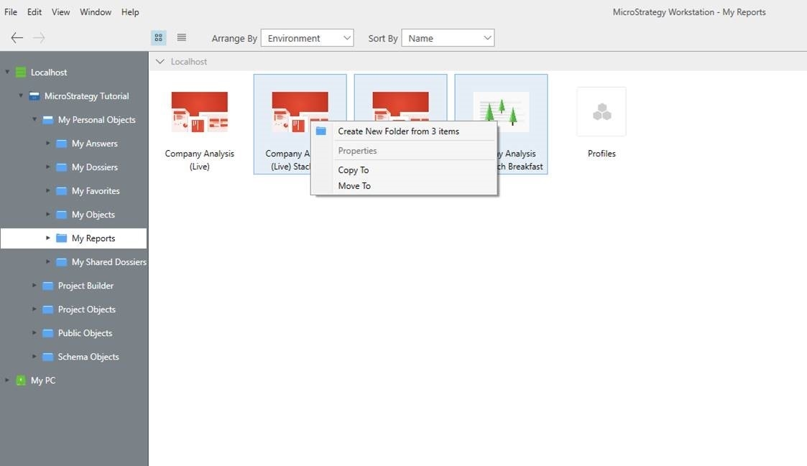The height and width of the screenshot is (466, 807).
Task: Open the Window menu
Action: (x=96, y=11)
